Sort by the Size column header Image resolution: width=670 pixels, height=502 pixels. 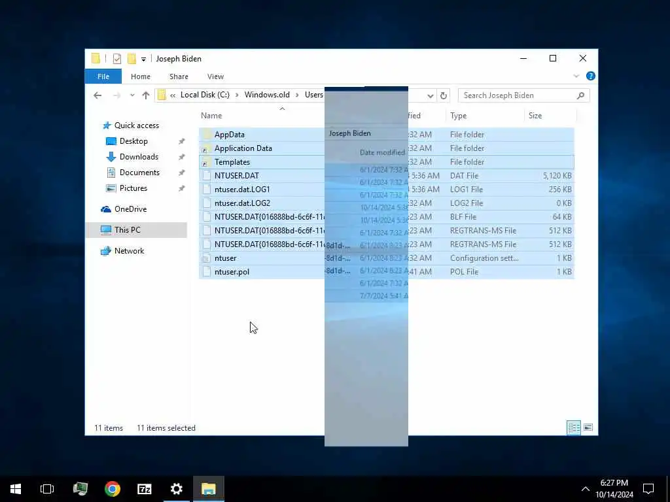(535, 116)
